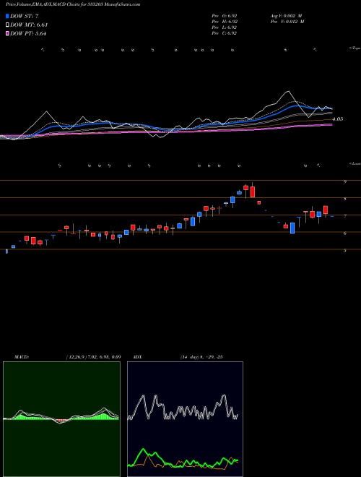361x477 pixels.
Task: Click the price axis label 7
Action: pyautogui.click(x=345, y=216)
